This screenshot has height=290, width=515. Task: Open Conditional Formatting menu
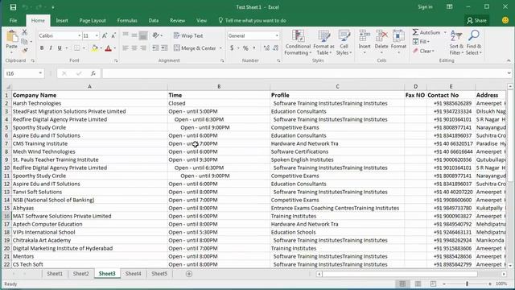[298, 43]
